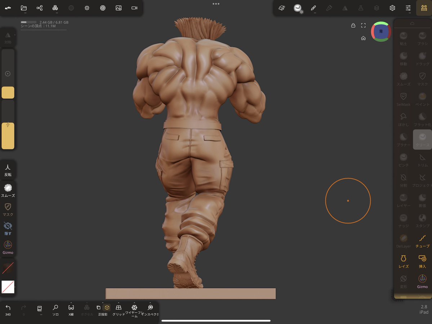Open the Post Process aperture menu
This screenshot has height=324, width=432.
pos(103,8)
